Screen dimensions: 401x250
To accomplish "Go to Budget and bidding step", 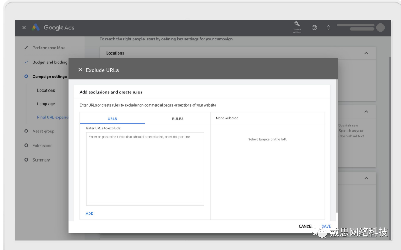I will (x=50, y=62).
